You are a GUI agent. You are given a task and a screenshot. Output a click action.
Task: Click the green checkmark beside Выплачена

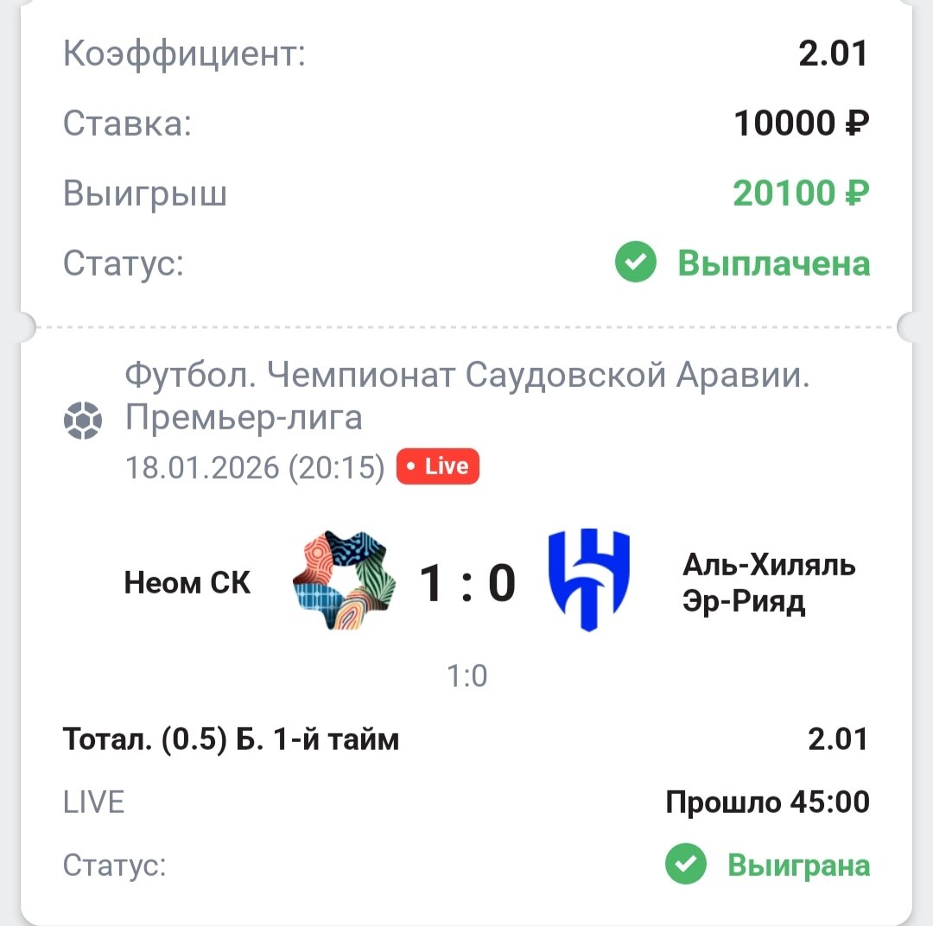(x=636, y=263)
